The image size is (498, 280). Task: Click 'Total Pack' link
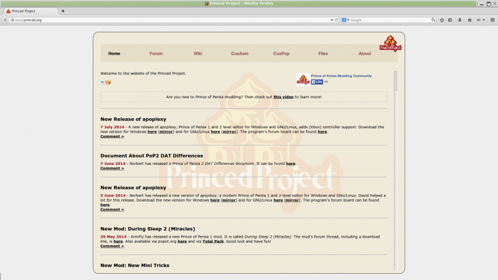[x=213, y=241]
